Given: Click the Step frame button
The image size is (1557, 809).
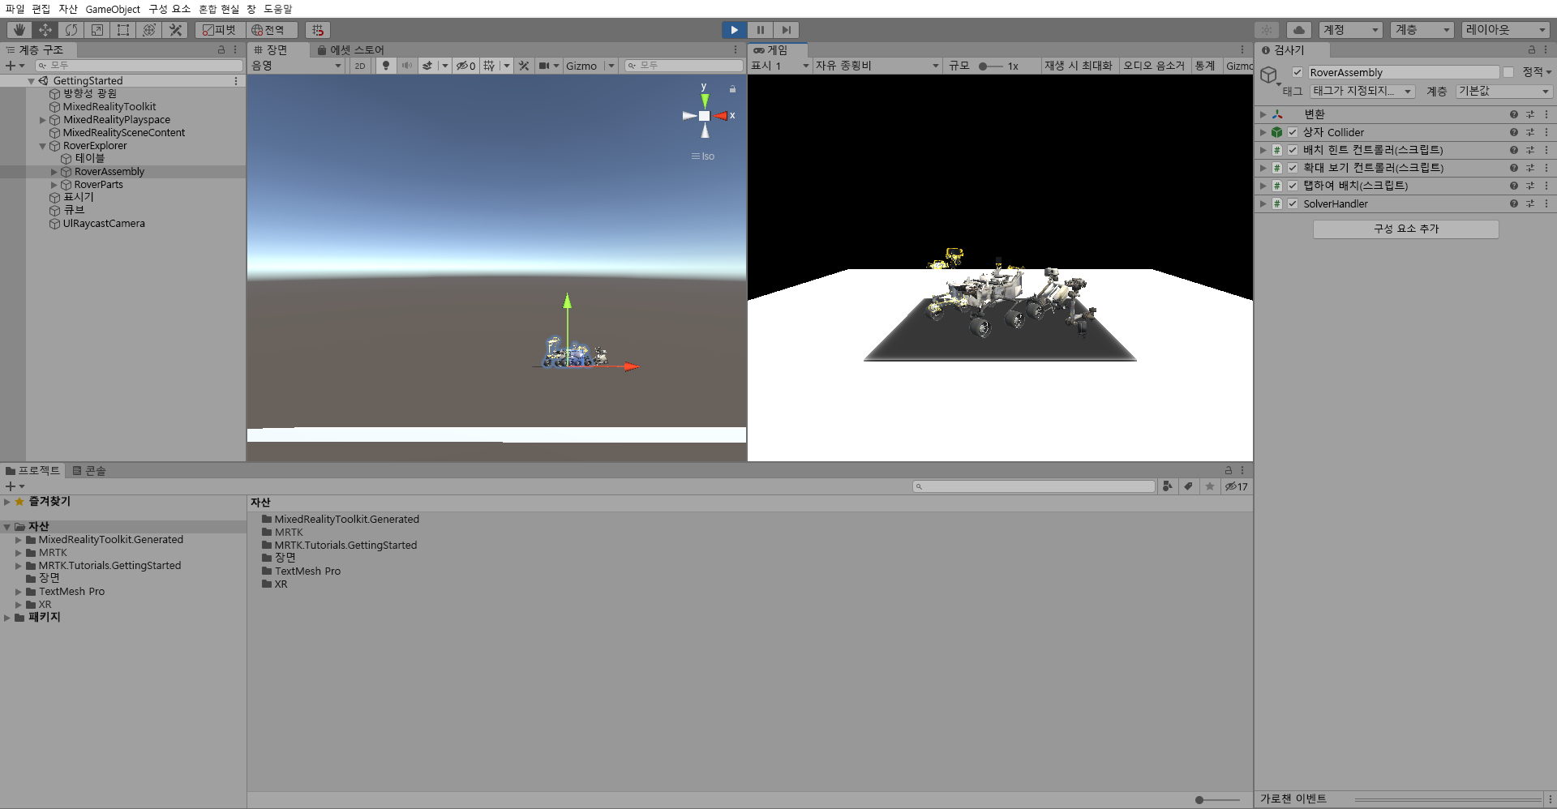Looking at the screenshot, I should click(786, 30).
